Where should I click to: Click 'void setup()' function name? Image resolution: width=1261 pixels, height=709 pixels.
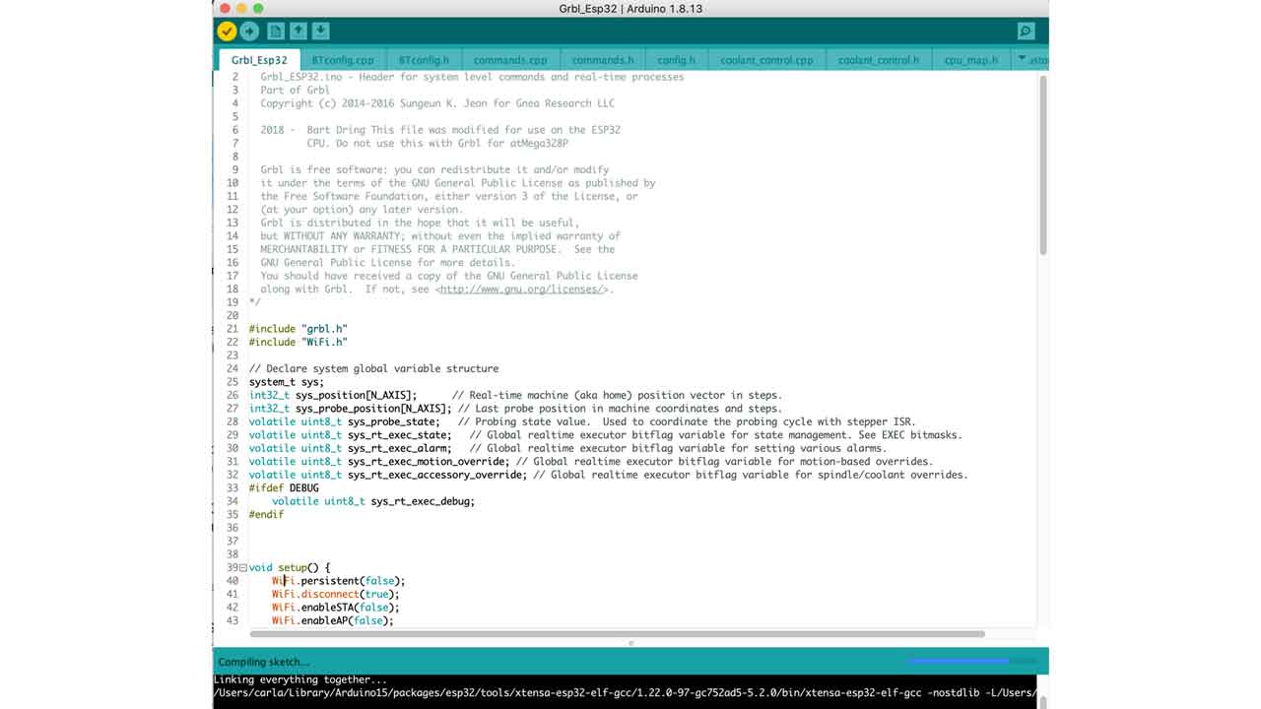tap(293, 568)
